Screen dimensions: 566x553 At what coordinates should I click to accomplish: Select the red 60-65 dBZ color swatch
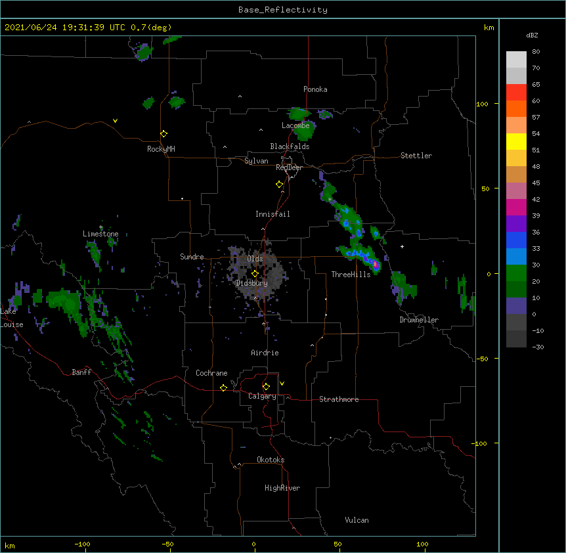(x=516, y=93)
